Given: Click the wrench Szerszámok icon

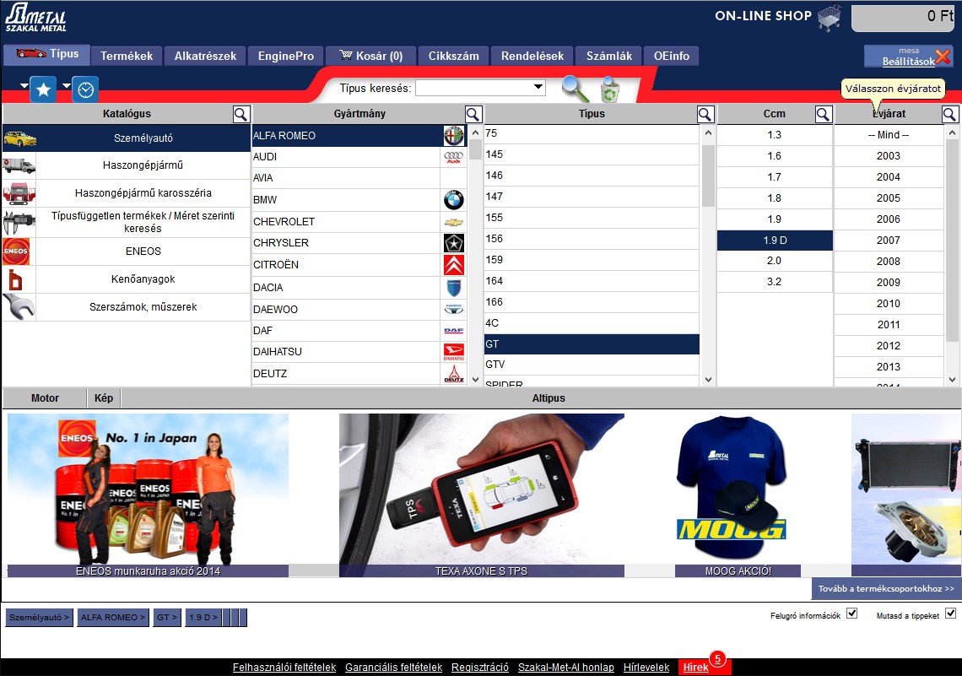Looking at the screenshot, I should pos(19,306).
